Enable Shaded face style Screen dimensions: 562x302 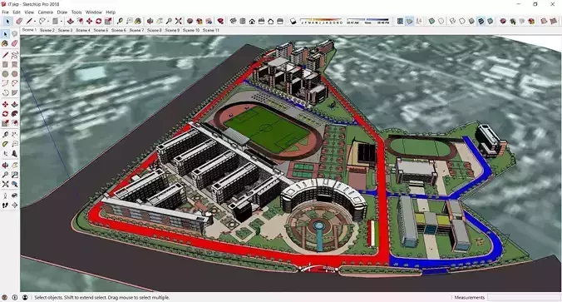point(471,21)
